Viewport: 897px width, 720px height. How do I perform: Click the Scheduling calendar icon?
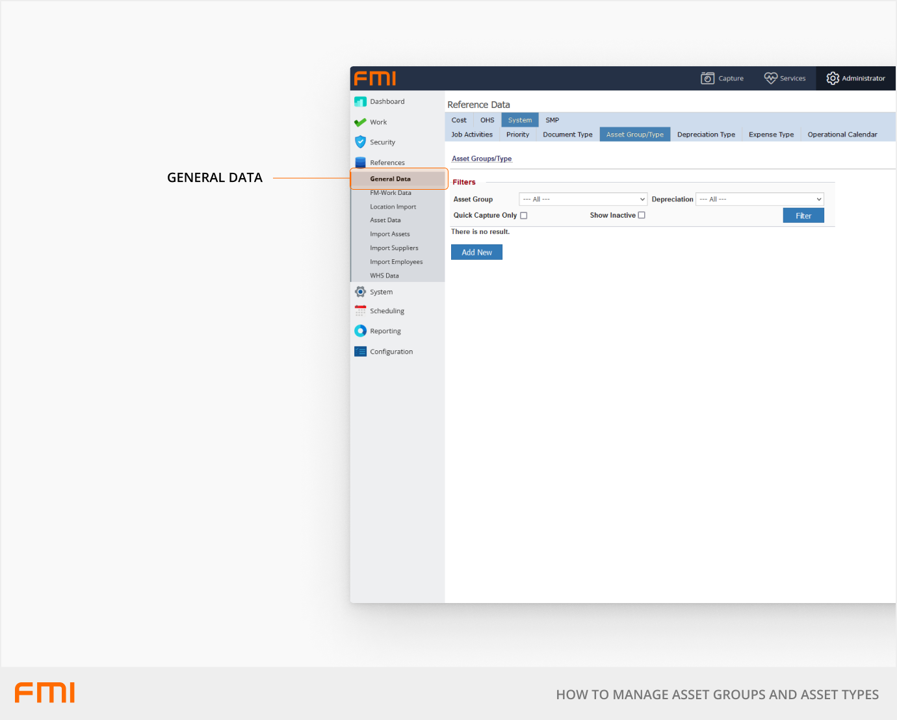coord(360,311)
